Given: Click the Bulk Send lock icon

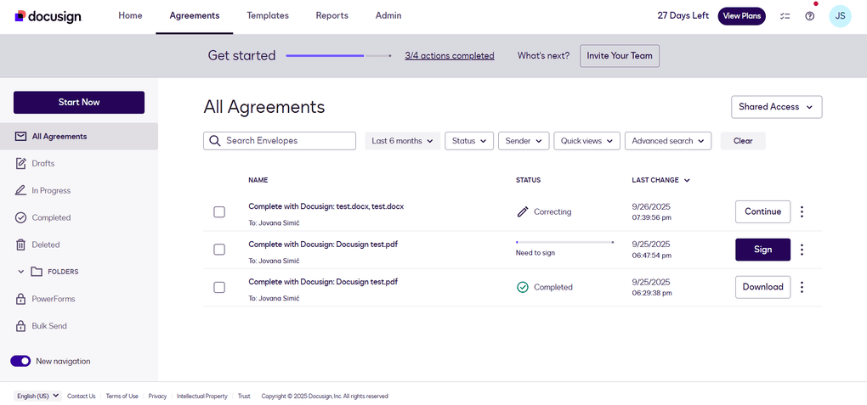Looking at the screenshot, I should (x=21, y=326).
